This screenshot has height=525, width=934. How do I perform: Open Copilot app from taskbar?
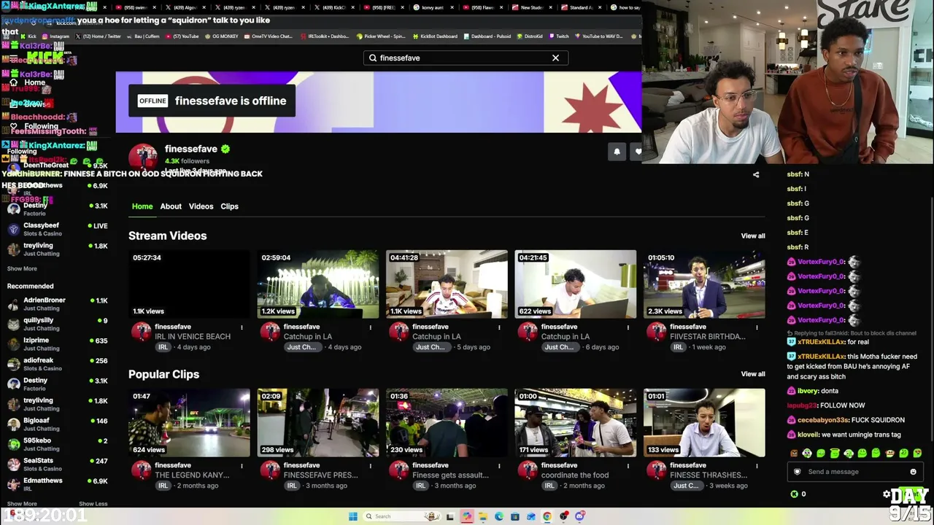(x=467, y=516)
